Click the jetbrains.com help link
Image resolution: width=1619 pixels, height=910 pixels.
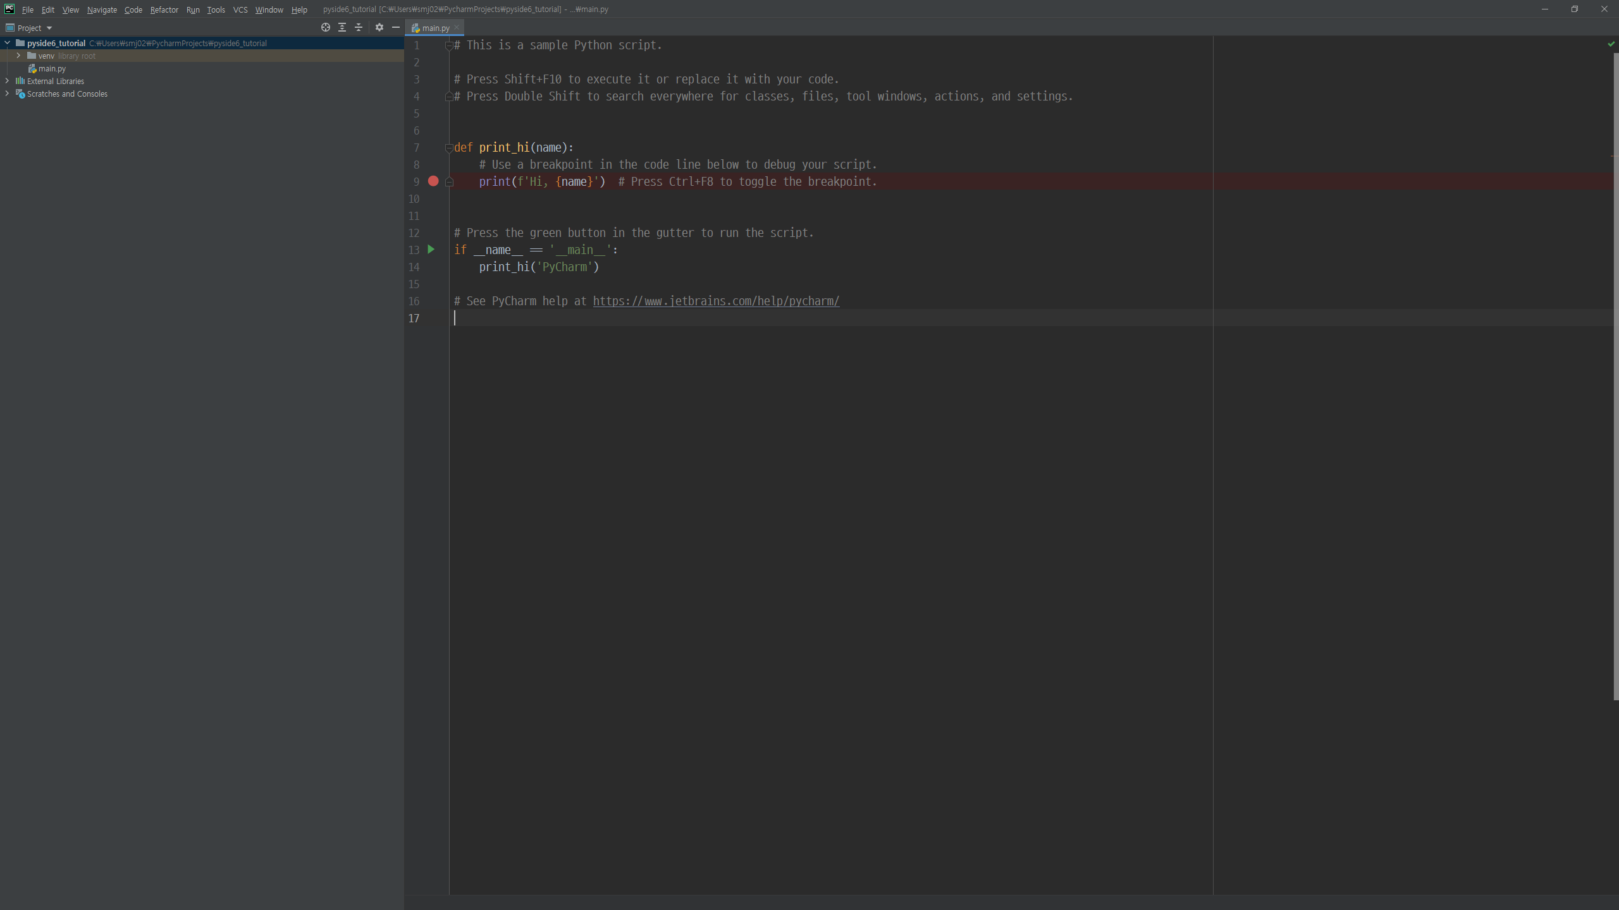pos(716,301)
